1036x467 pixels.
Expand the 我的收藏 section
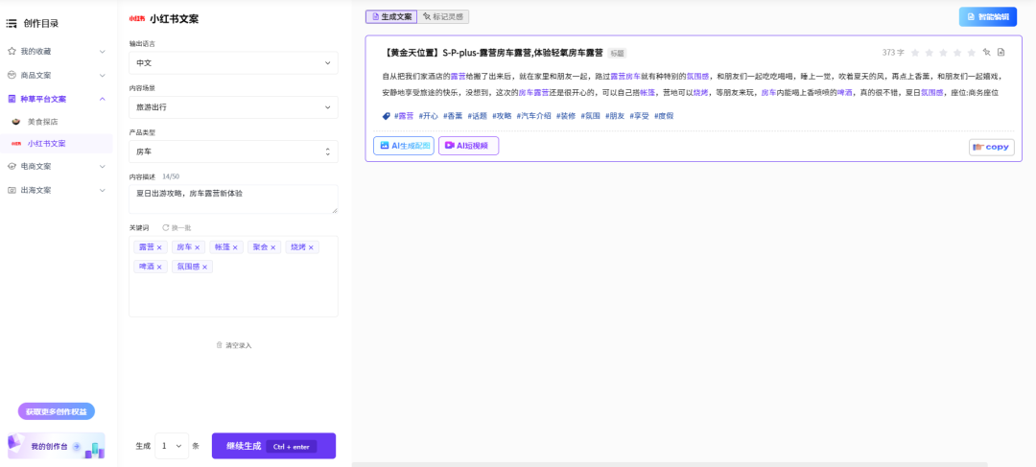coord(103,52)
